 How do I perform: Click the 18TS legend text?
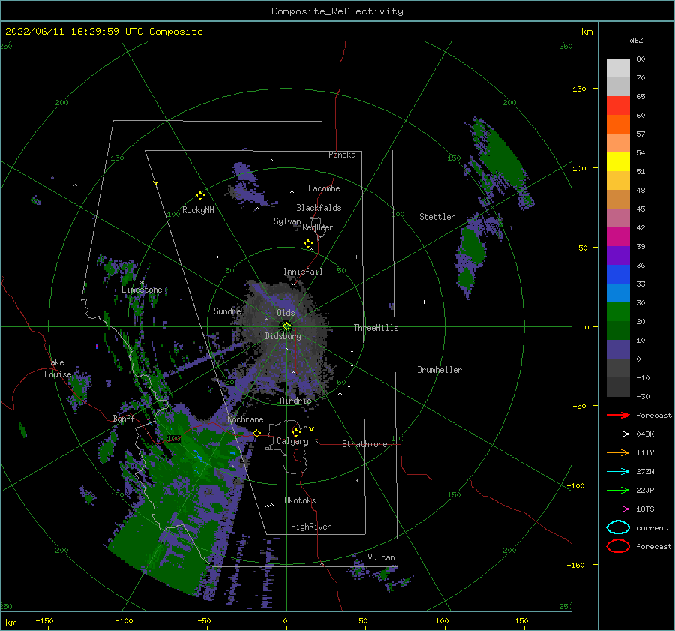coord(645,509)
